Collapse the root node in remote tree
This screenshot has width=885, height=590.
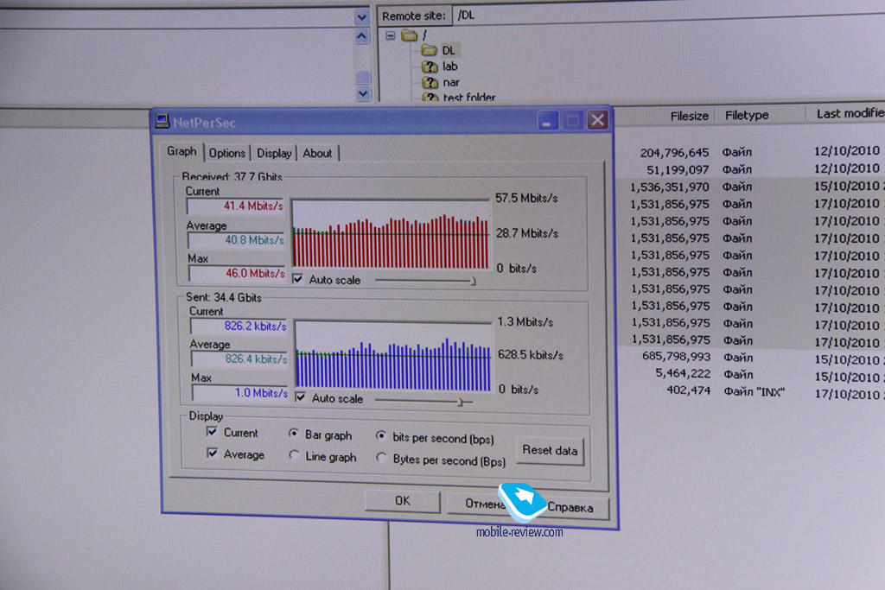pyautogui.click(x=390, y=35)
